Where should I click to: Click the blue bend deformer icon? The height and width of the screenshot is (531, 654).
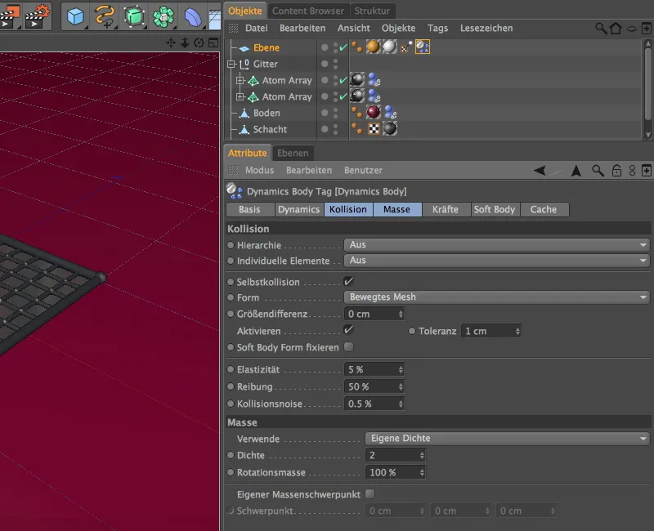[x=192, y=17]
